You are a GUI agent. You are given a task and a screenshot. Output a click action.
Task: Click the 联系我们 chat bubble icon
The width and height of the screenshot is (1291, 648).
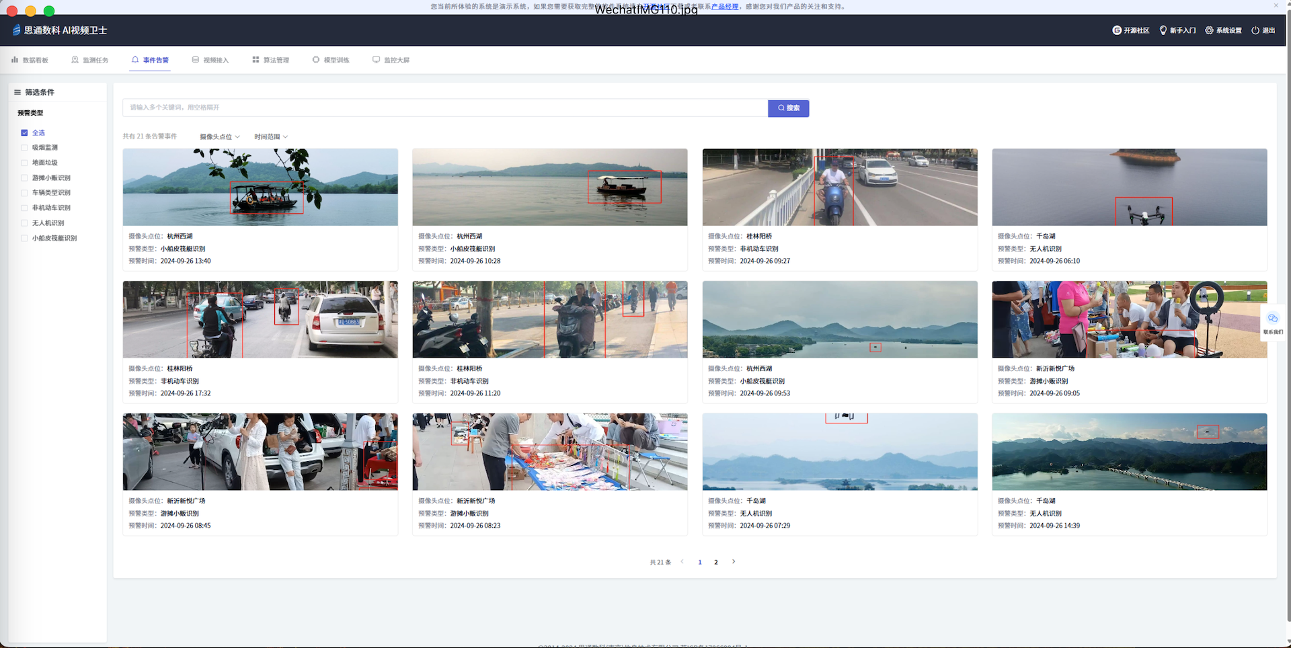(x=1273, y=319)
